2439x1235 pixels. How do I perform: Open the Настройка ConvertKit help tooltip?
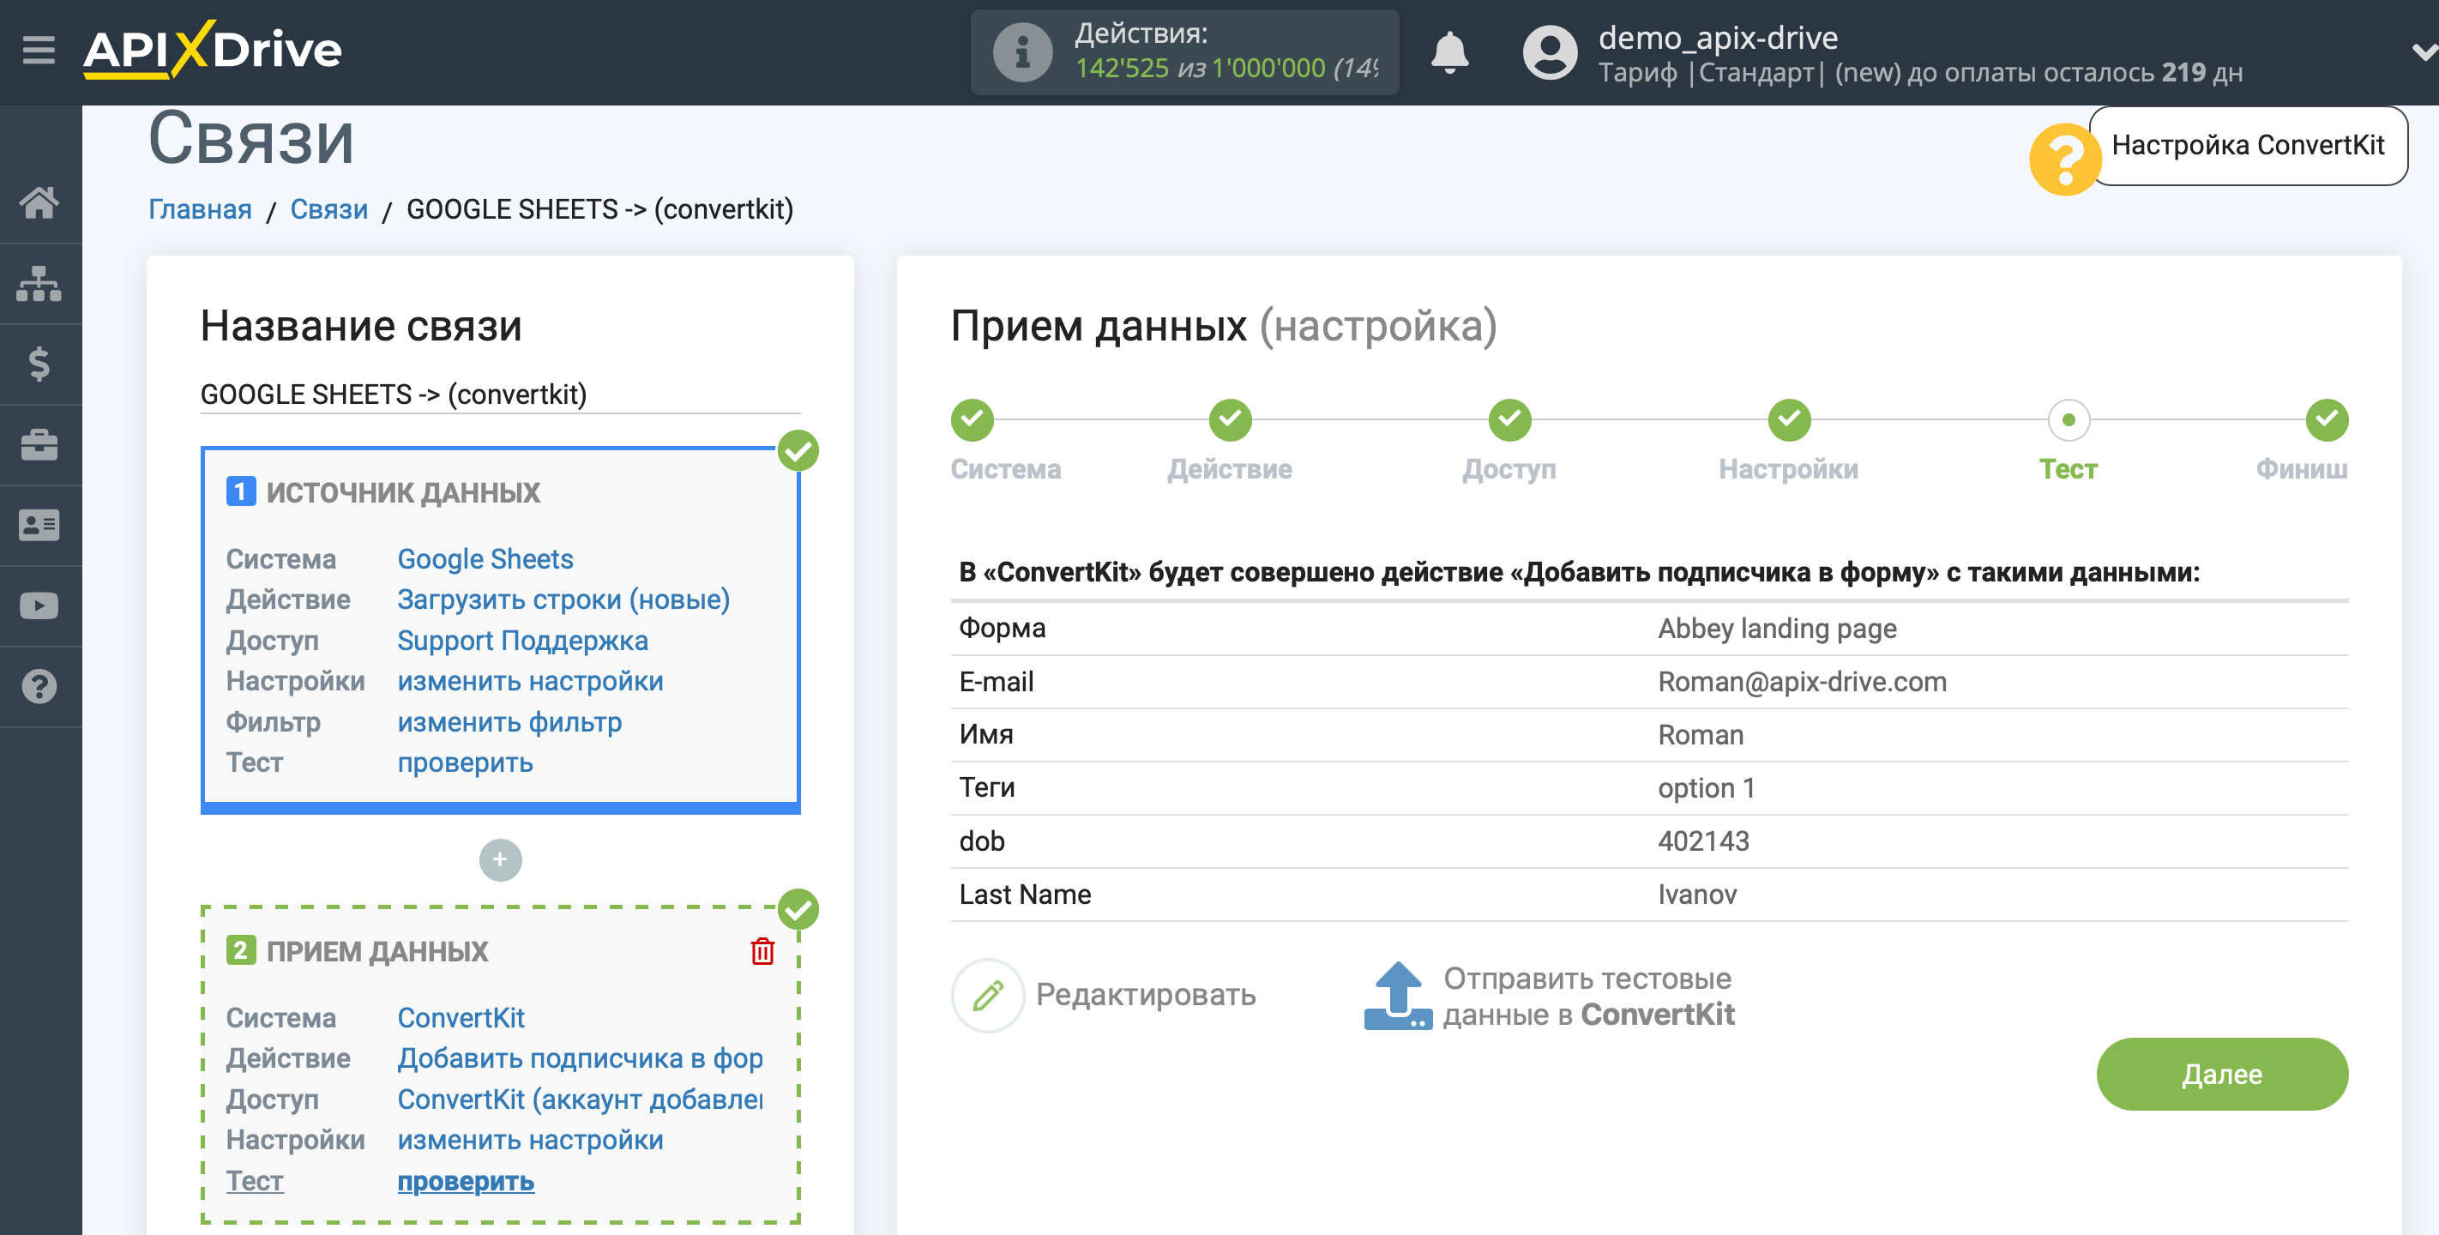tap(2248, 145)
